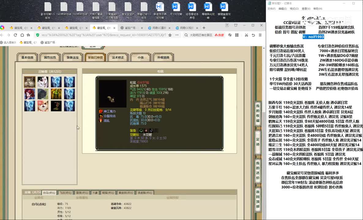Open the browser extensions grid icon
Viewport: 363px width, 220px height.
coord(237,35)
